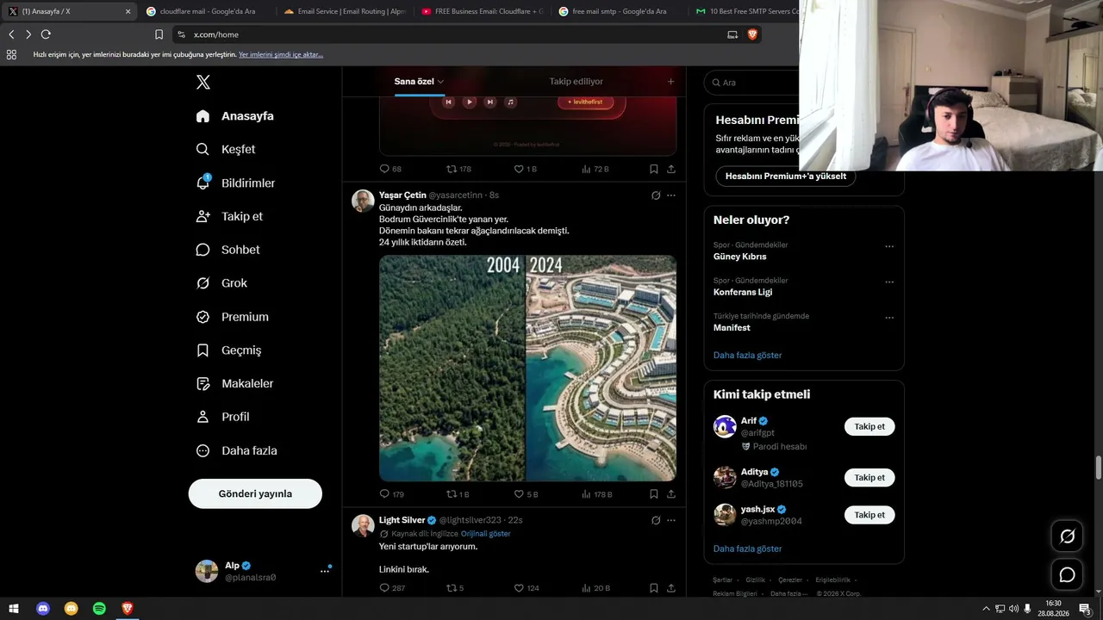
Task: Open Yaşar Çetin's profile avatar
Action: click(363, 201)
